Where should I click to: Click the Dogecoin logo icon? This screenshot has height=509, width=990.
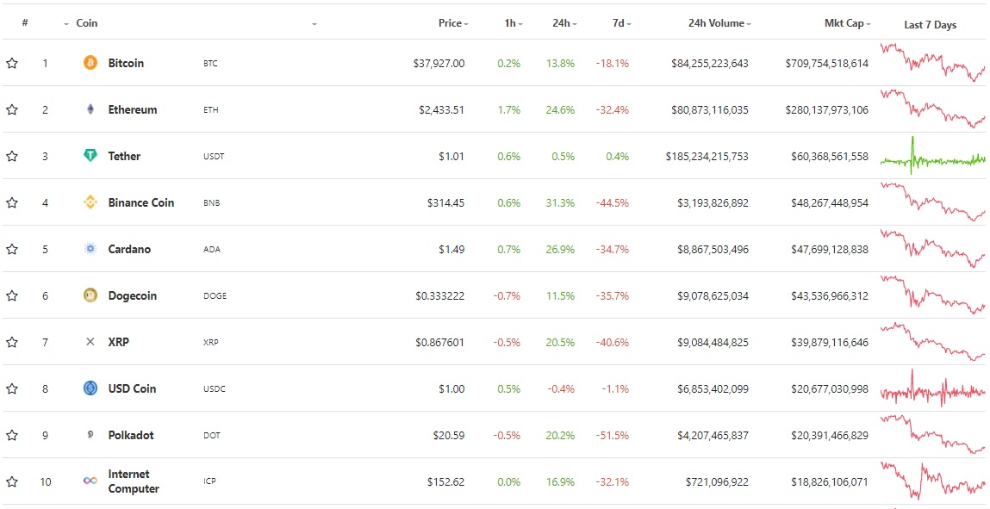pos(90,295)
